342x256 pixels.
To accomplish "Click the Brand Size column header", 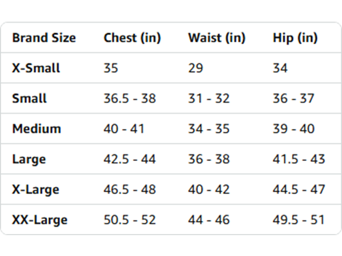I will [44, 38].
